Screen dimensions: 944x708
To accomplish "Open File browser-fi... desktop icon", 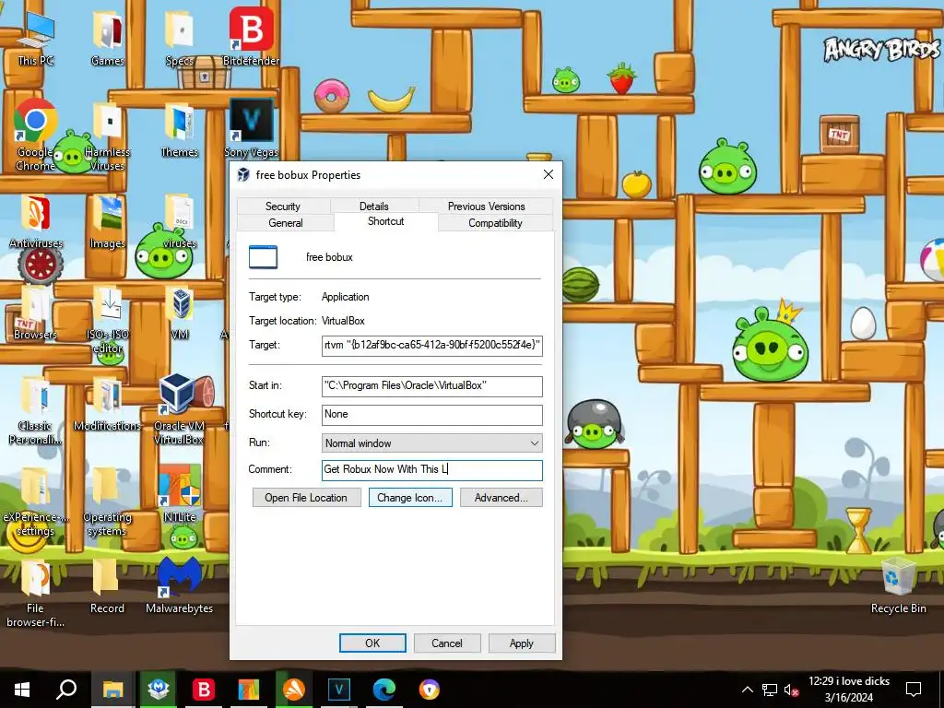I will coord(35,594).
